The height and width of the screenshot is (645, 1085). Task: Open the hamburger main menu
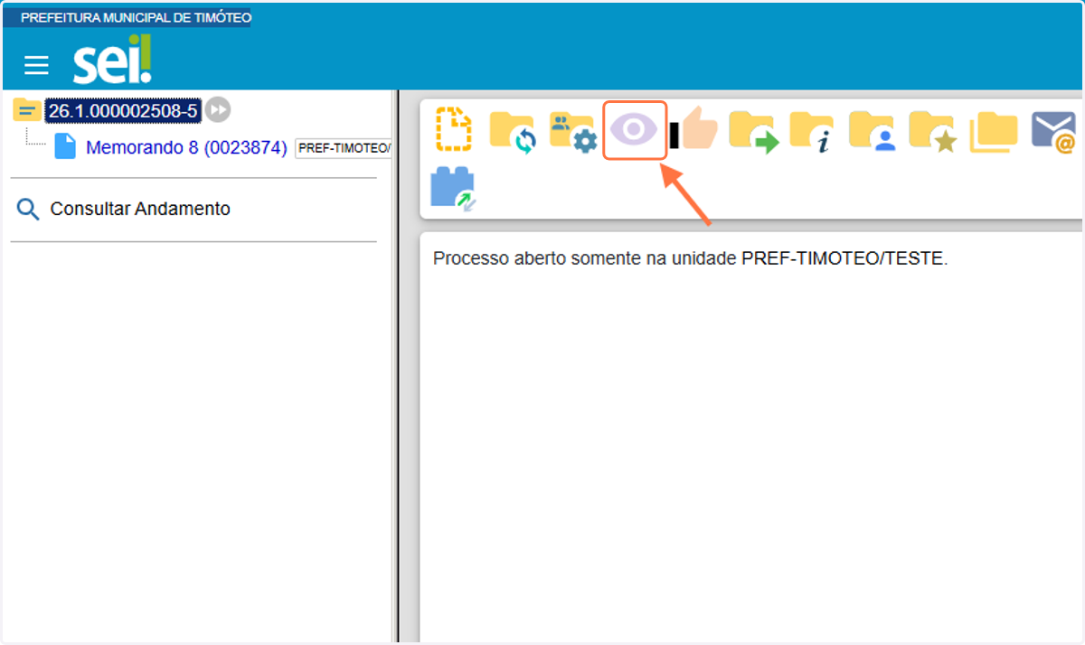(x=36, y=65)
